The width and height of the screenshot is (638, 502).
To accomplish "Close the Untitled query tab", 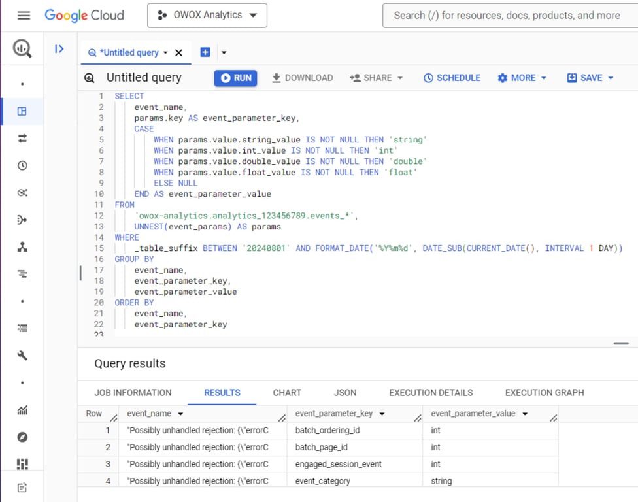I will [178, 52].
